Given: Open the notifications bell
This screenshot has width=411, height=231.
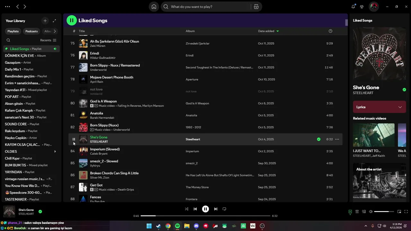Looking at the screenshot, I should coord(353,7).
